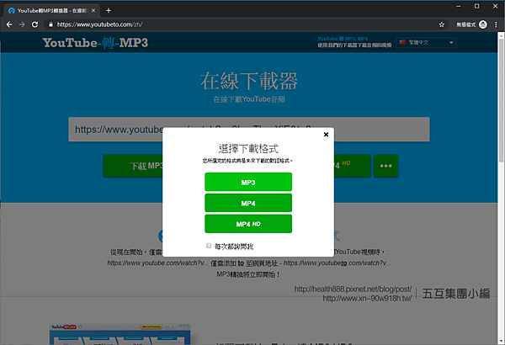The image size is (505, 345).
Task: Open the 繁體中文 language dropdown
Action: click(426, 43)
